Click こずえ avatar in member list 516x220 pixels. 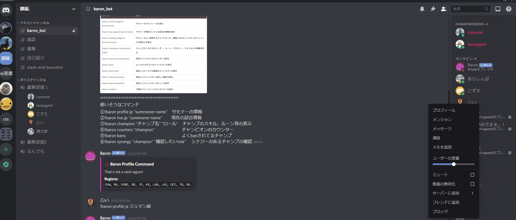460,91
